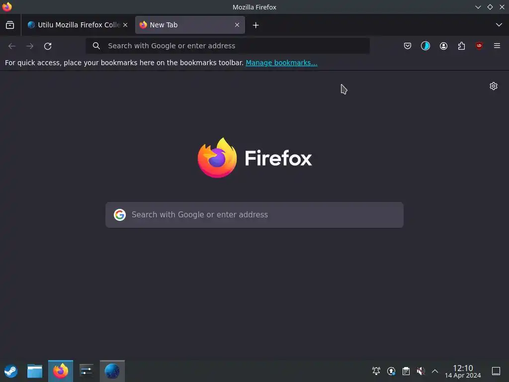Image resolution: width=509 pixels, height=382 pixels.
Task: Focus the address bar search field
Action: (228, 46)
